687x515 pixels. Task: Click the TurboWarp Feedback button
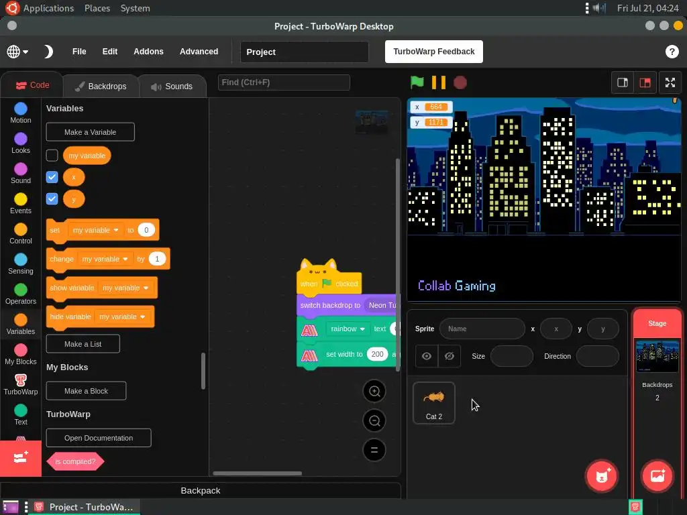(x=434, y=52)
